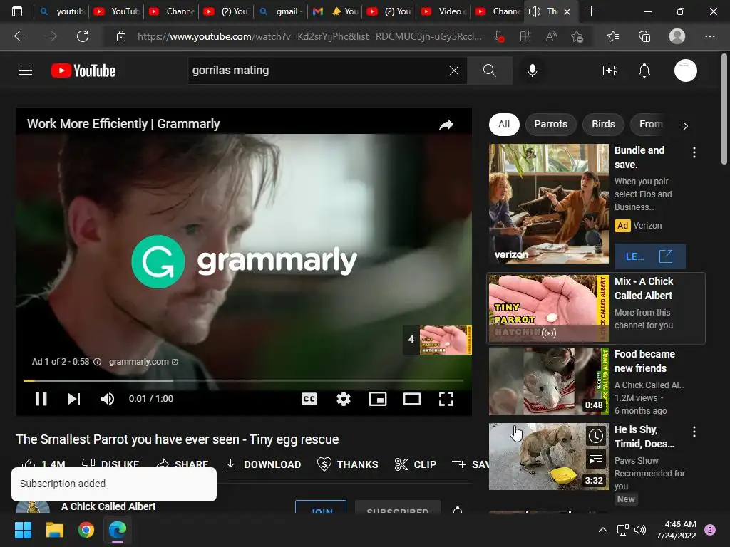Refresh the page

[83, 36]
